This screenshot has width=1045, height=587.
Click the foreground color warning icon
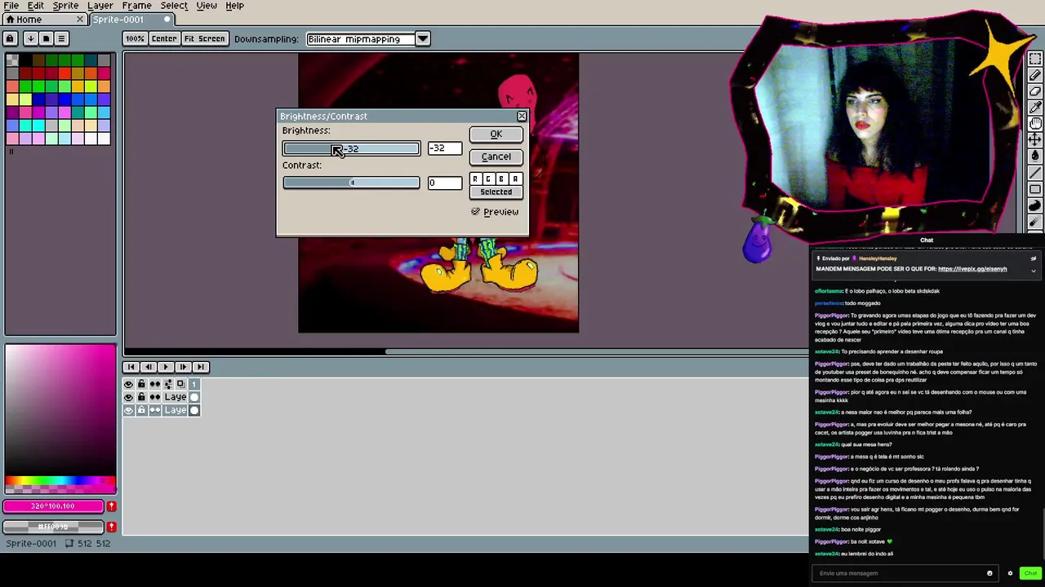point(111,506)
